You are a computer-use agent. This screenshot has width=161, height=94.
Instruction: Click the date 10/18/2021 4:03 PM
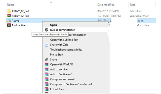click(x=109, y=16)
